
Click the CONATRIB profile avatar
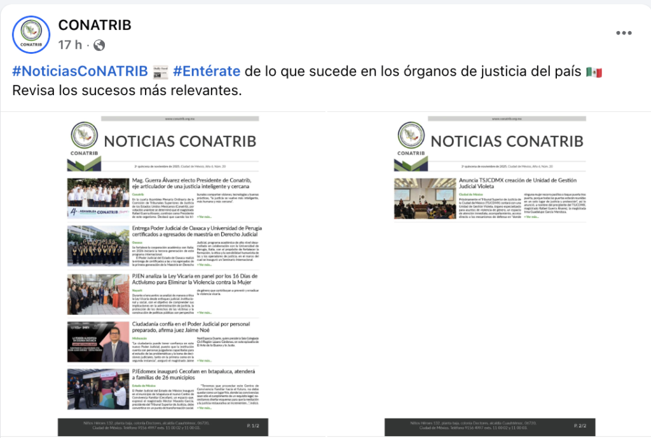pos(31,34)
